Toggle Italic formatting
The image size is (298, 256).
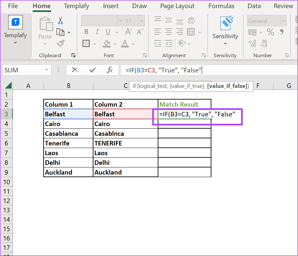97,32
